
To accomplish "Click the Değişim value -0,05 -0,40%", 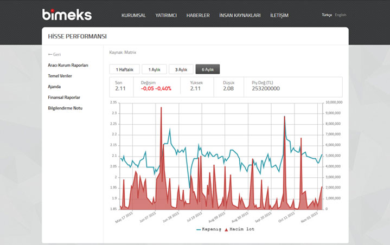I will click(156, 88).
